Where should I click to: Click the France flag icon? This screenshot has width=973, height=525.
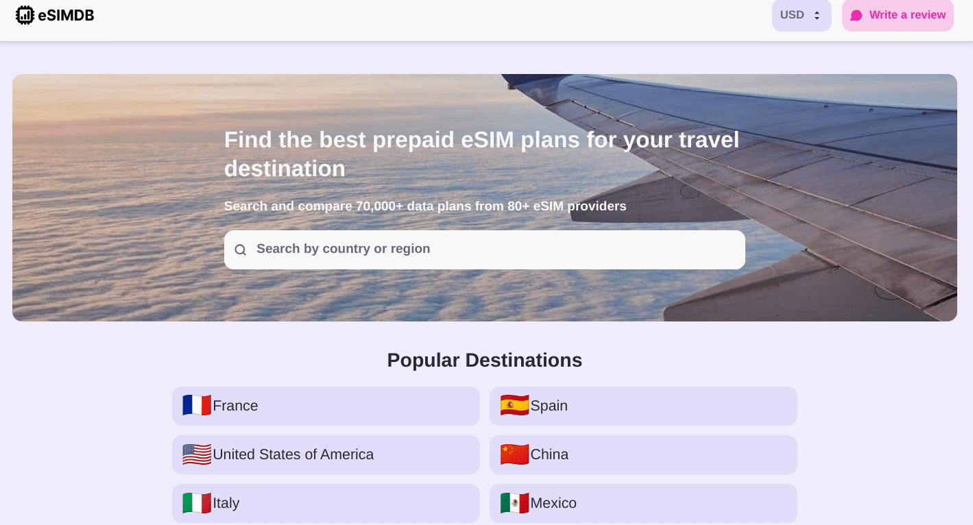(x=197, y=406)
